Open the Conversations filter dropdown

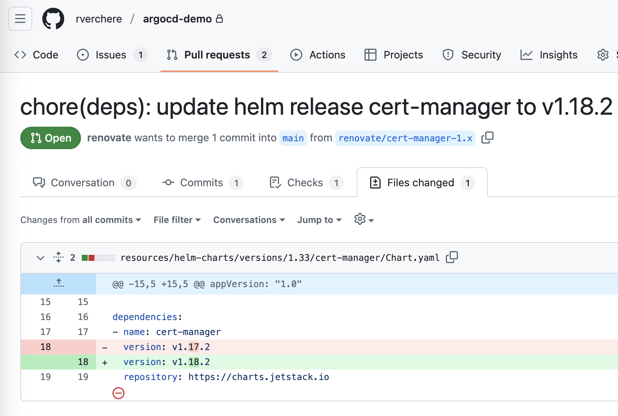(249, 220)
